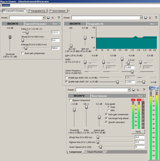Switch to the Volume Maximizer tab
The height and width of the screenshot is (161, 160).
(95, 152)
